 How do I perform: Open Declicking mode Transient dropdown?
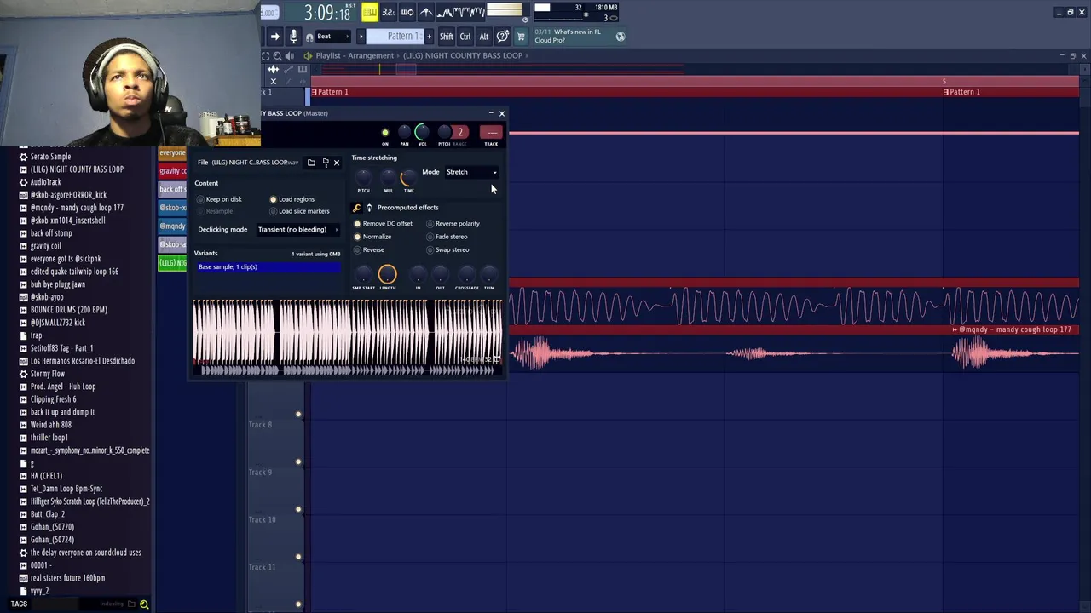click(297, 229)
